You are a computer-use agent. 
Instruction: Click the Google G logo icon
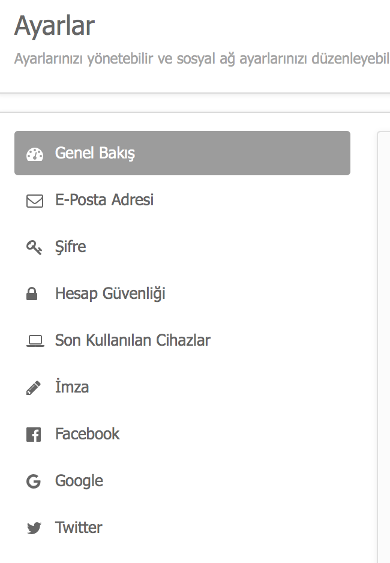point(34,481)
